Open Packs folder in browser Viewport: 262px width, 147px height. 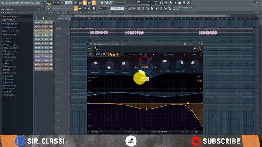point(7,70)
